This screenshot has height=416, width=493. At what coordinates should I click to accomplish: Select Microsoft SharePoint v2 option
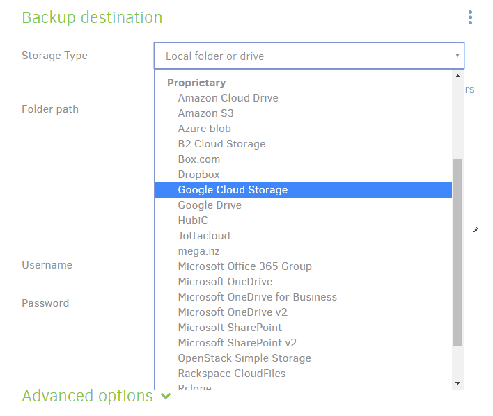tap(237, 343)
